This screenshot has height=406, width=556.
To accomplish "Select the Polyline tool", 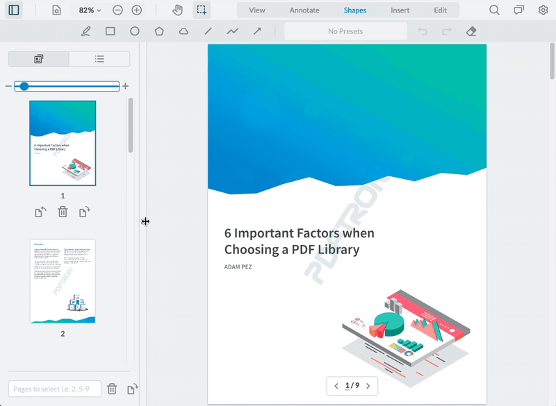I will [232, 31].
